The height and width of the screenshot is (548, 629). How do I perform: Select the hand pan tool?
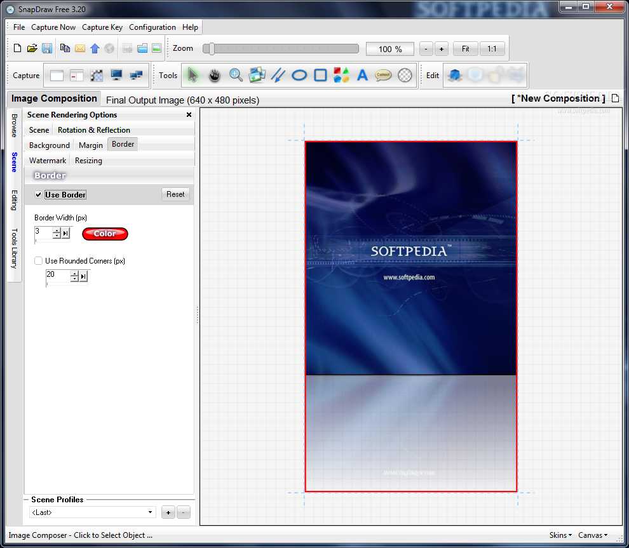tap(215, 75)
